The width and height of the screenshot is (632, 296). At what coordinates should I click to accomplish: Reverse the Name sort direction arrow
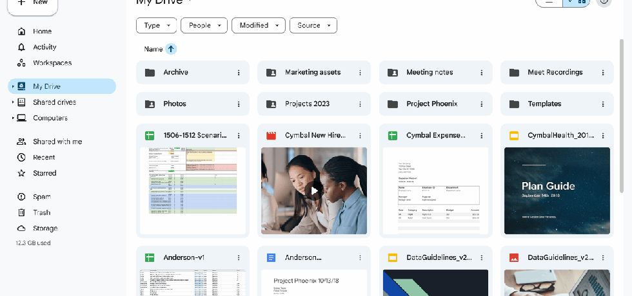click(x=171, y=49)
